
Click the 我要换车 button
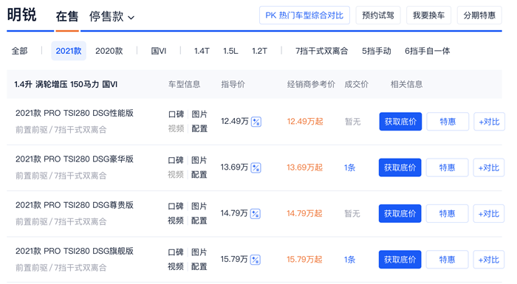click(428, 15)
